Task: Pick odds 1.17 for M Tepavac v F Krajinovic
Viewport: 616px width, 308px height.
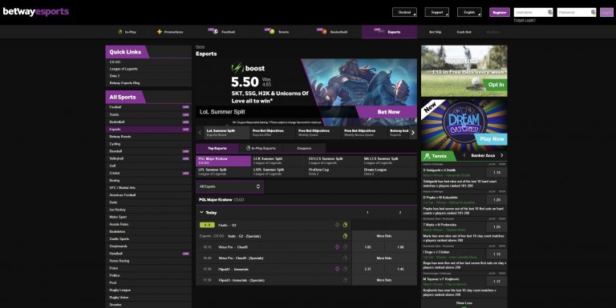Action: click(496, 281)
